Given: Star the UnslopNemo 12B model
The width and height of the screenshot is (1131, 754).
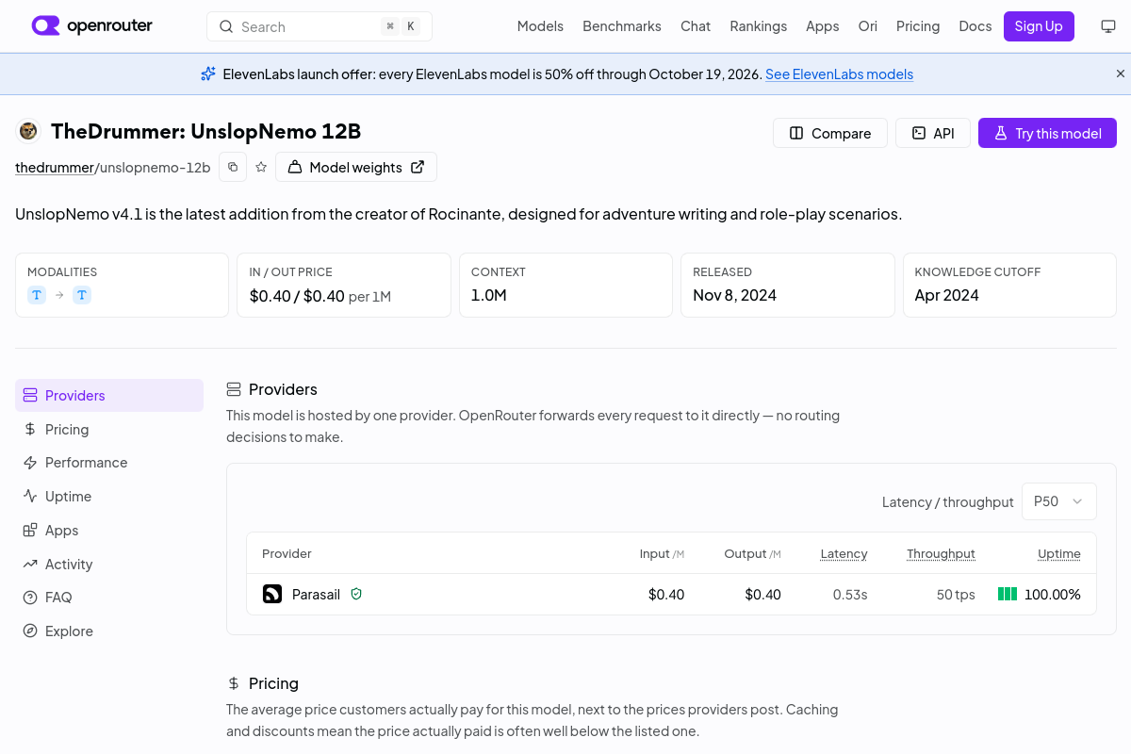Looking at the screenshot, I should point(261,167).
